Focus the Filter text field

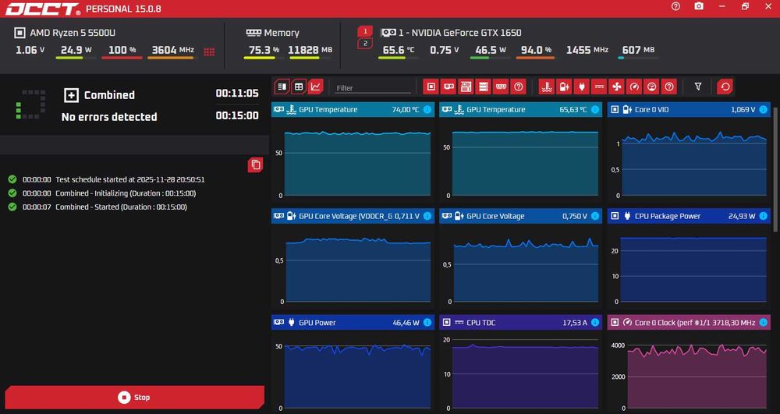(373, 88)
